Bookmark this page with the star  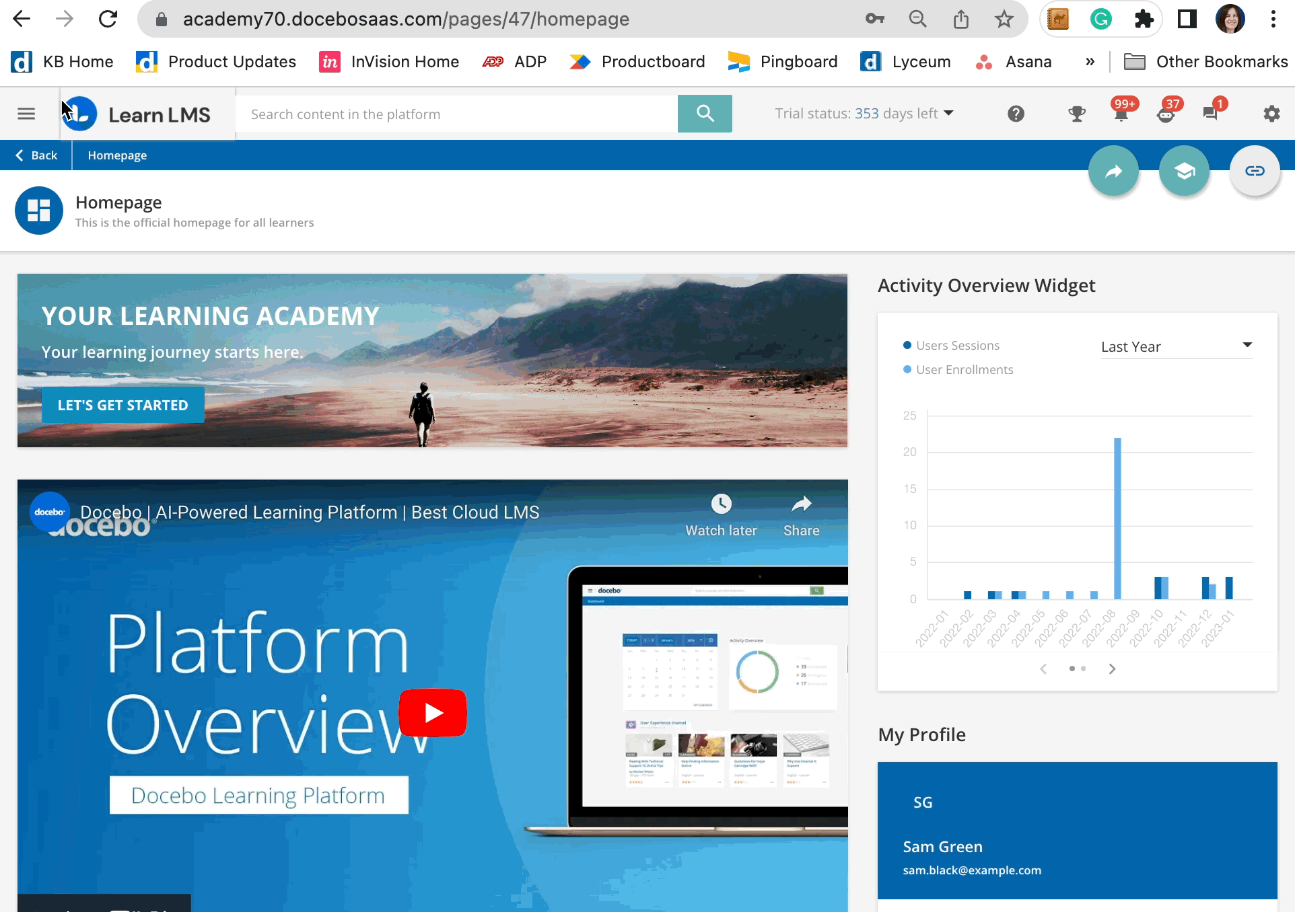point(1004,19)
